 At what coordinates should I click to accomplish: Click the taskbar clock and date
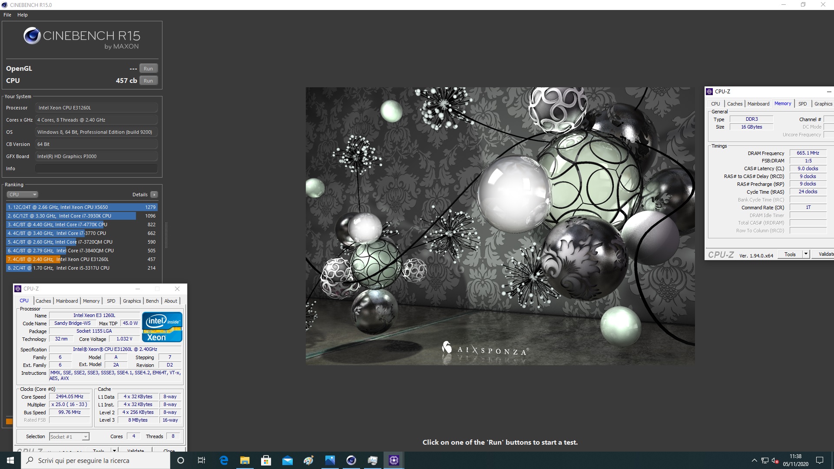(795, 460)
